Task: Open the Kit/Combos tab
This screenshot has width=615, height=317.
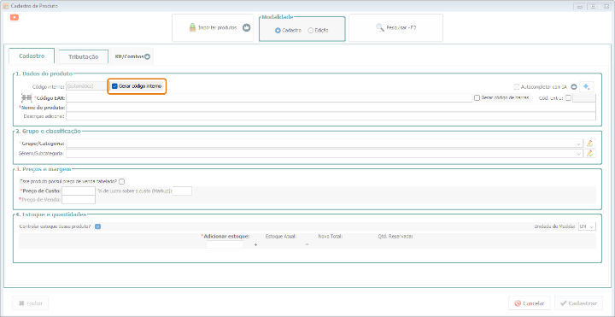Action: pos(132,56)
